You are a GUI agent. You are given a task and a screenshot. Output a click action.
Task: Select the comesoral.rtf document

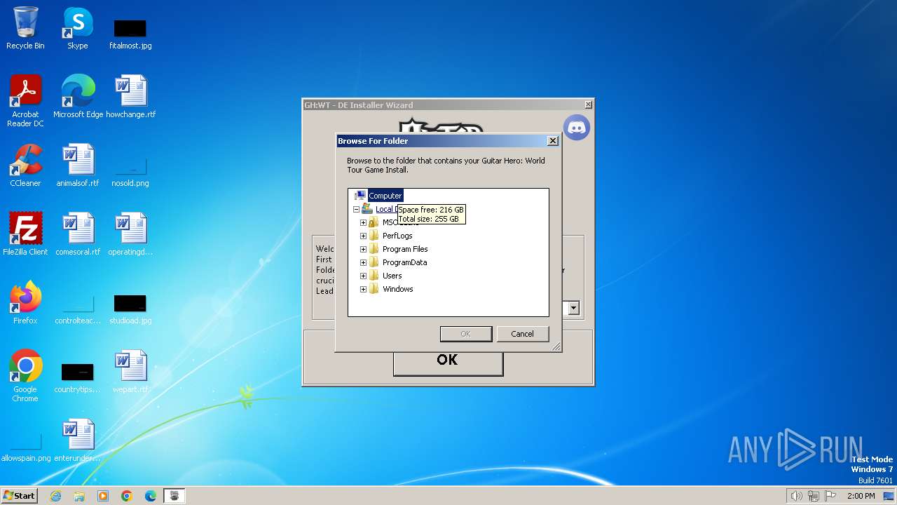point(78,234)
